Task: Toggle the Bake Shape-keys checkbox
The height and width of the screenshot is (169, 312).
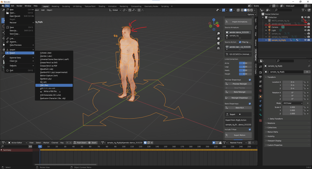Action: (x=250, y=104)
